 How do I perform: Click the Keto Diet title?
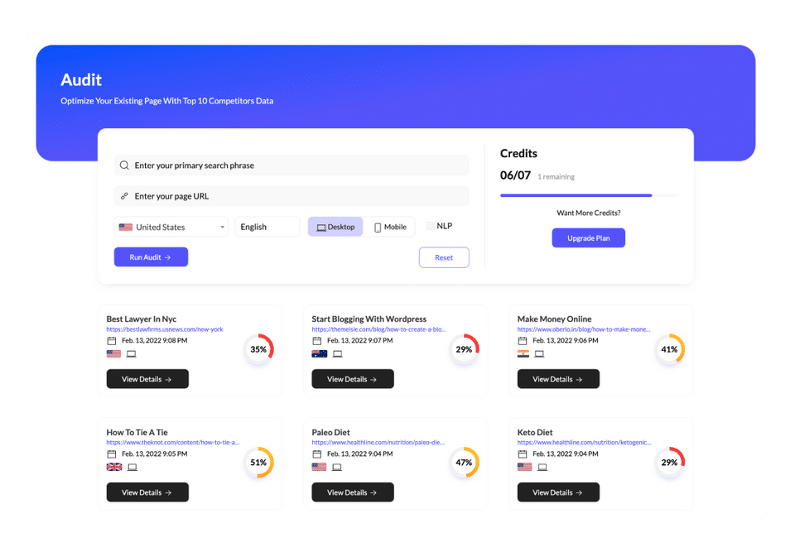click(x=535, y=433)
